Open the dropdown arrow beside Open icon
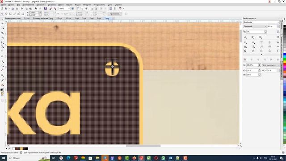This screenshot has width=286, height=161. click(9, 8)
